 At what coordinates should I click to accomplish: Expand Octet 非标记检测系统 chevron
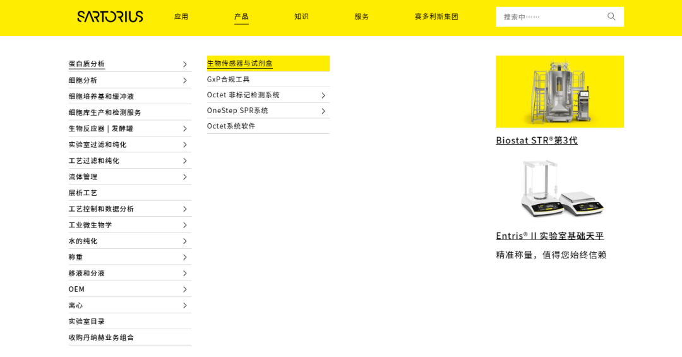[x=323, y=95]
